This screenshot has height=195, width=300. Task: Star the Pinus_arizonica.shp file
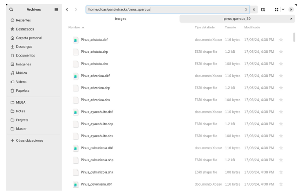(x=281, y=88)
